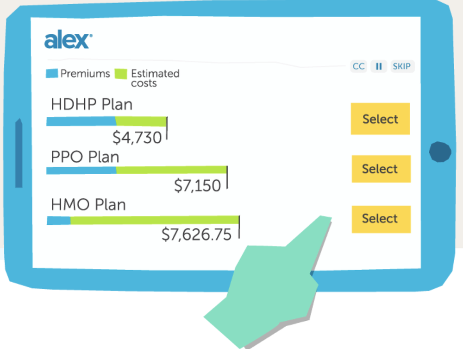Viewport: 463px width, 349px height.
Task: Tap the tablet's round home button
Action: [440, 152]
